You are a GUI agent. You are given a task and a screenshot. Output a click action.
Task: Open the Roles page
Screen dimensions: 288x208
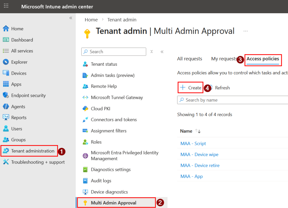pyautogui.click(x=96, y=142)
